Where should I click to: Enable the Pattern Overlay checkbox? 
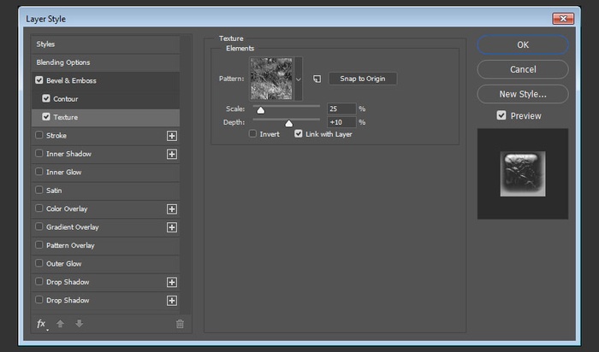pos(39,245)
